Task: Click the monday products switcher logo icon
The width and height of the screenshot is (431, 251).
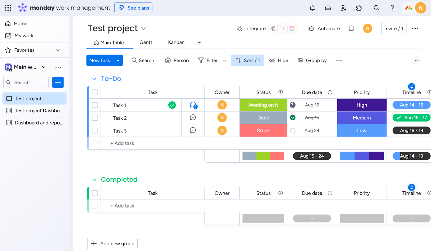Action: 409,8
